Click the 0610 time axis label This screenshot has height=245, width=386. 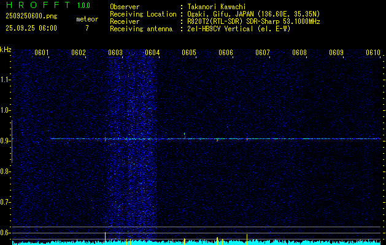point(373,53)
